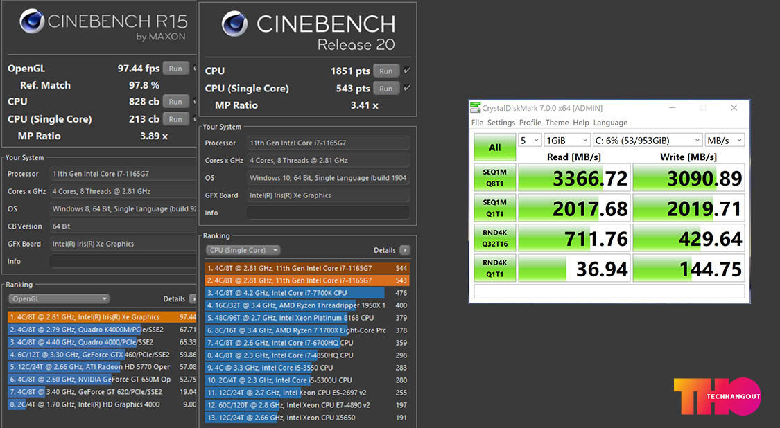Select the Iris Xe Graphics row in R15 ranking
Viewport: 780px width, 428px height.
pos(103,316)
